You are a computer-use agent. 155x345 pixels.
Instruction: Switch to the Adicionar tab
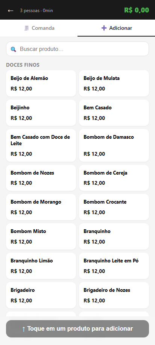(x=116, y=28)
